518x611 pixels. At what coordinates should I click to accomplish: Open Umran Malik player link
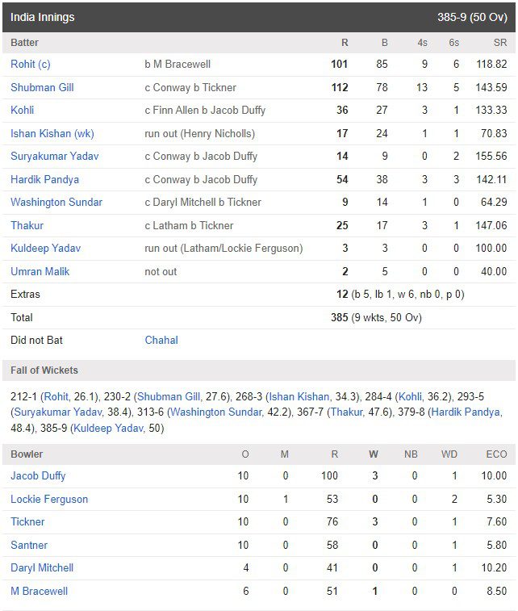(40, 271)
